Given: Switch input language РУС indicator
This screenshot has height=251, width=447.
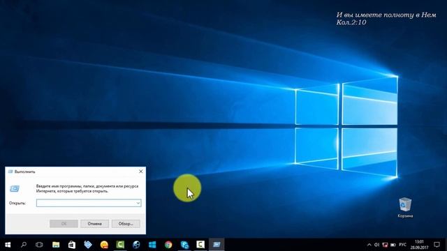Looking at the screenshot, I should pos(402,245).
